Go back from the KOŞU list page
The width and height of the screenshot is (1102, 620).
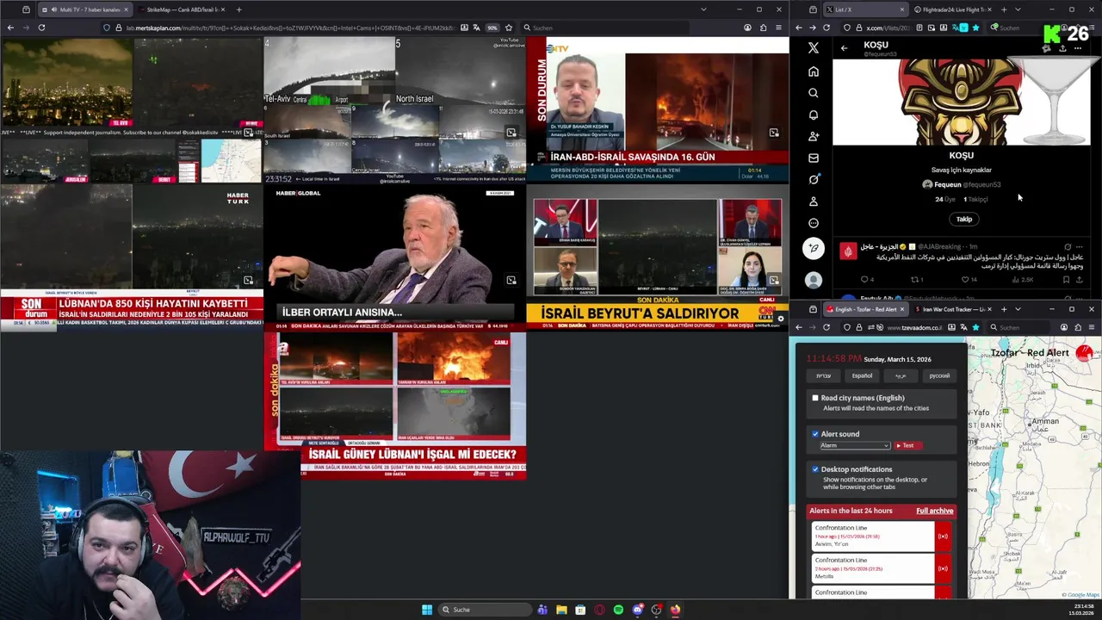[844, 48]
